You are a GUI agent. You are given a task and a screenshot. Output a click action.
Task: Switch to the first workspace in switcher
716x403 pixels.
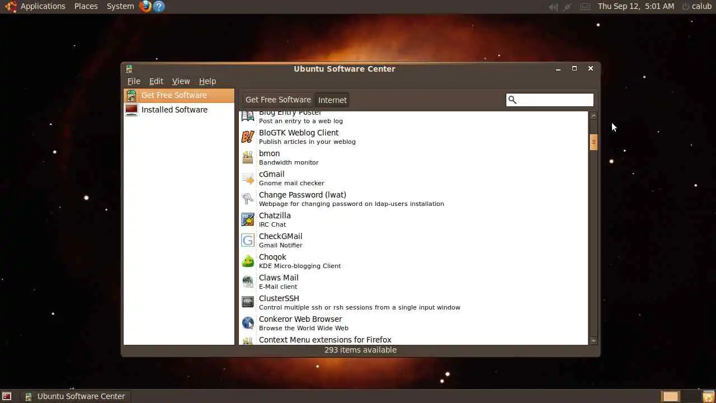pos(670,396)
